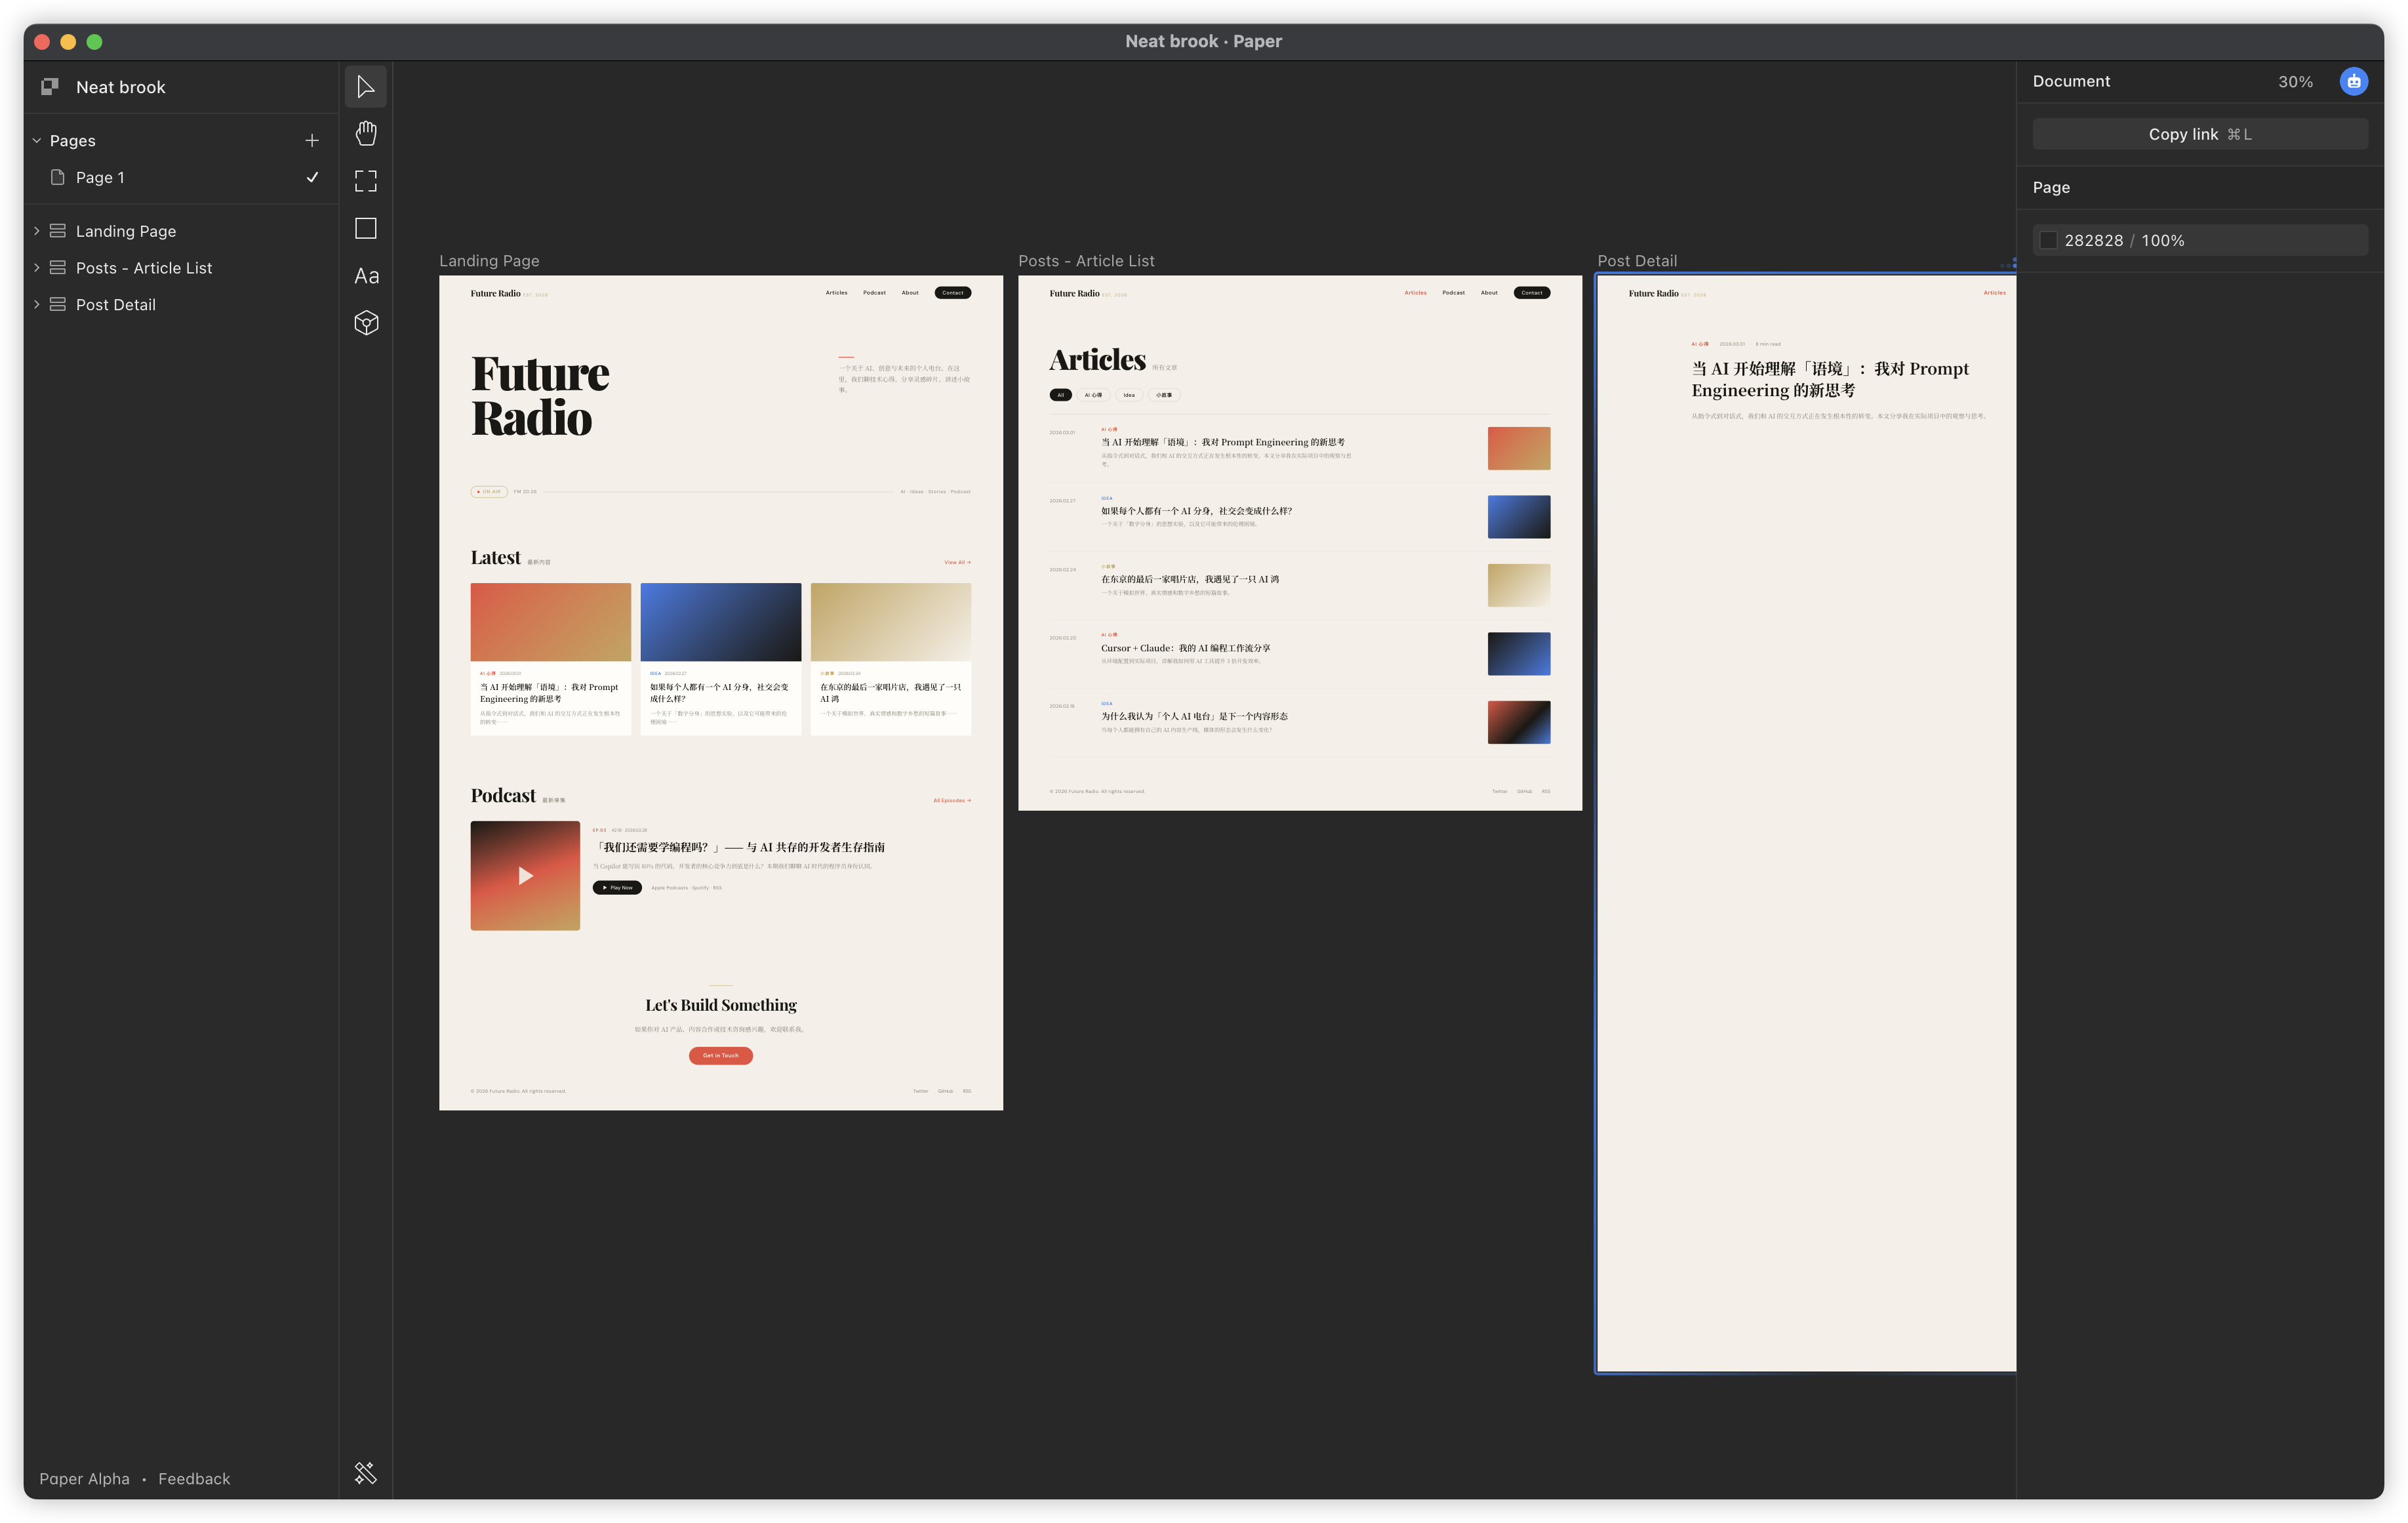Open the 30% zoom level control

point(2295,82)
